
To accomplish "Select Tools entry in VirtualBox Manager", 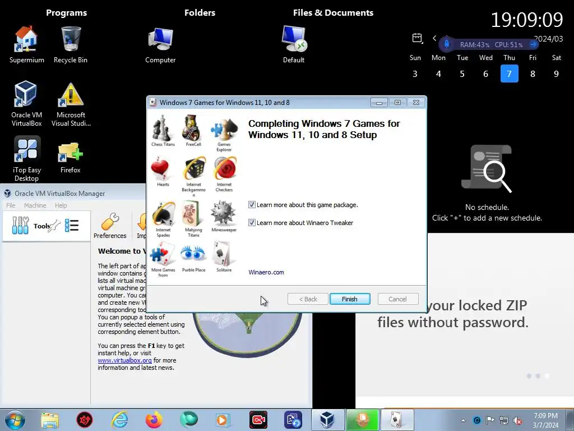I will point(47,226).
